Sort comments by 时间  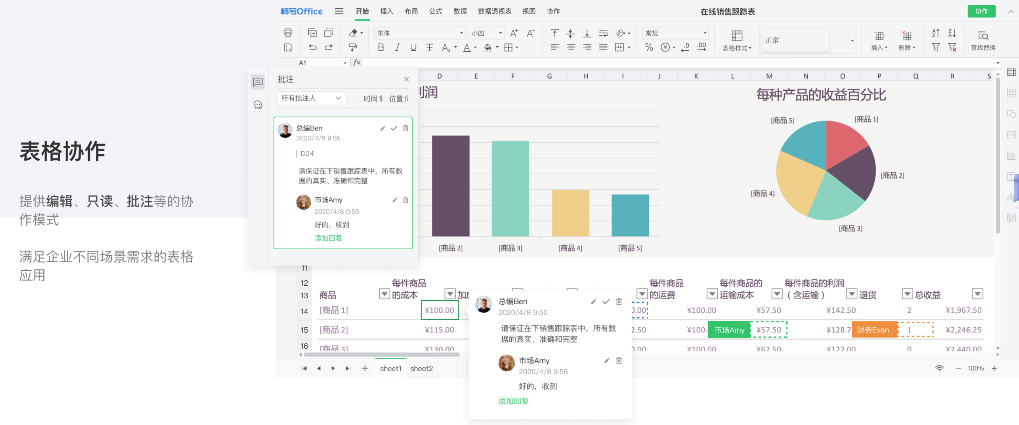(x=373, y=98)
